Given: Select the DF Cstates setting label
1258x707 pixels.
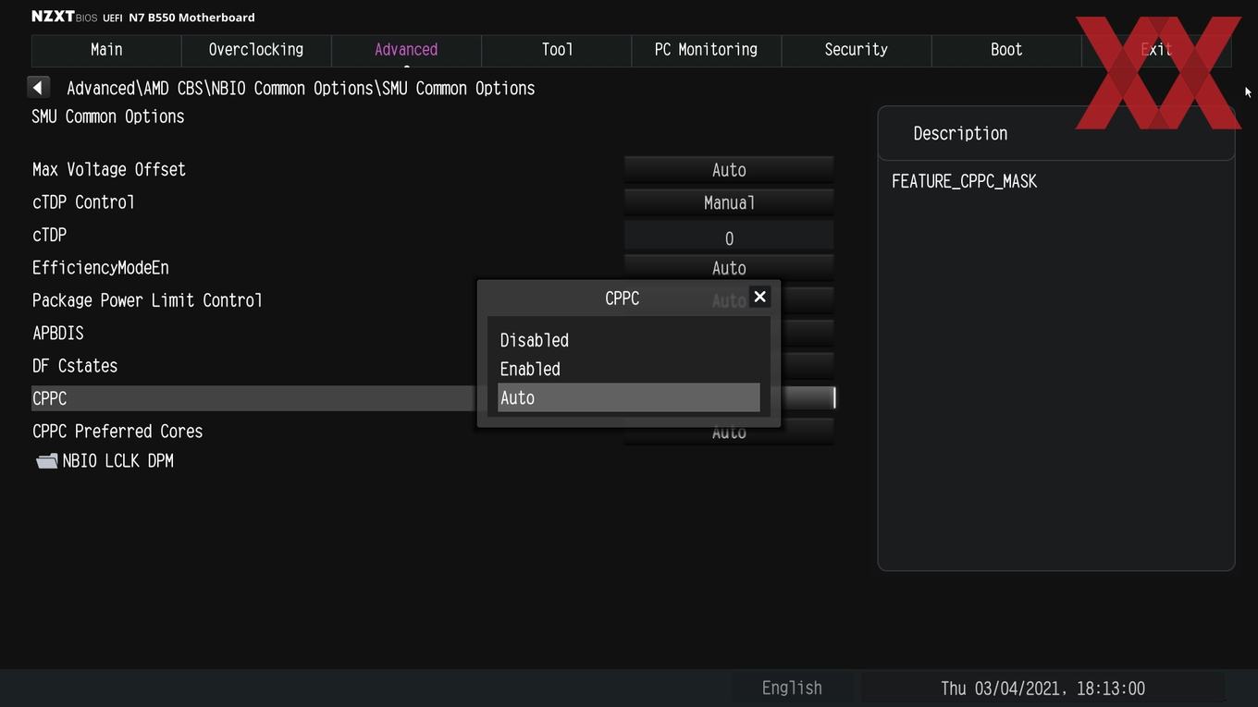Looking at the screenshot, I should click(75, 366).
